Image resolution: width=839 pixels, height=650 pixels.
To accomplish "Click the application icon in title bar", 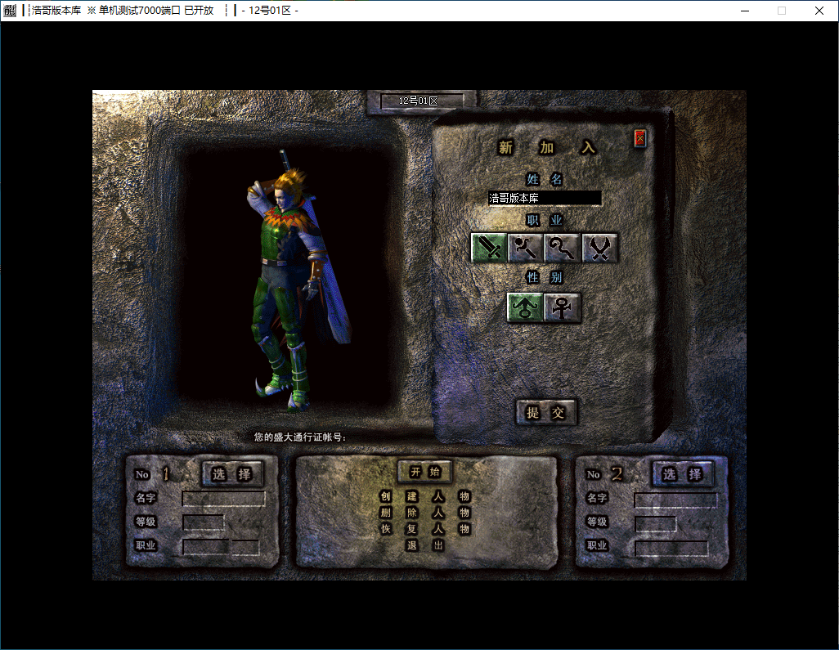I will [x=10, y=11].
